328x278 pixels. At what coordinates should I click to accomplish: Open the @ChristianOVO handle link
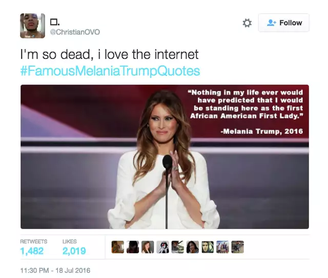[75, 32]
